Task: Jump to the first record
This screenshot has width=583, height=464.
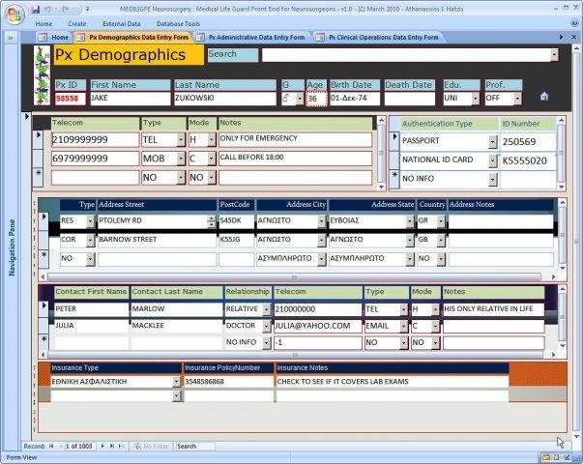Action: (x=51, y=446)
